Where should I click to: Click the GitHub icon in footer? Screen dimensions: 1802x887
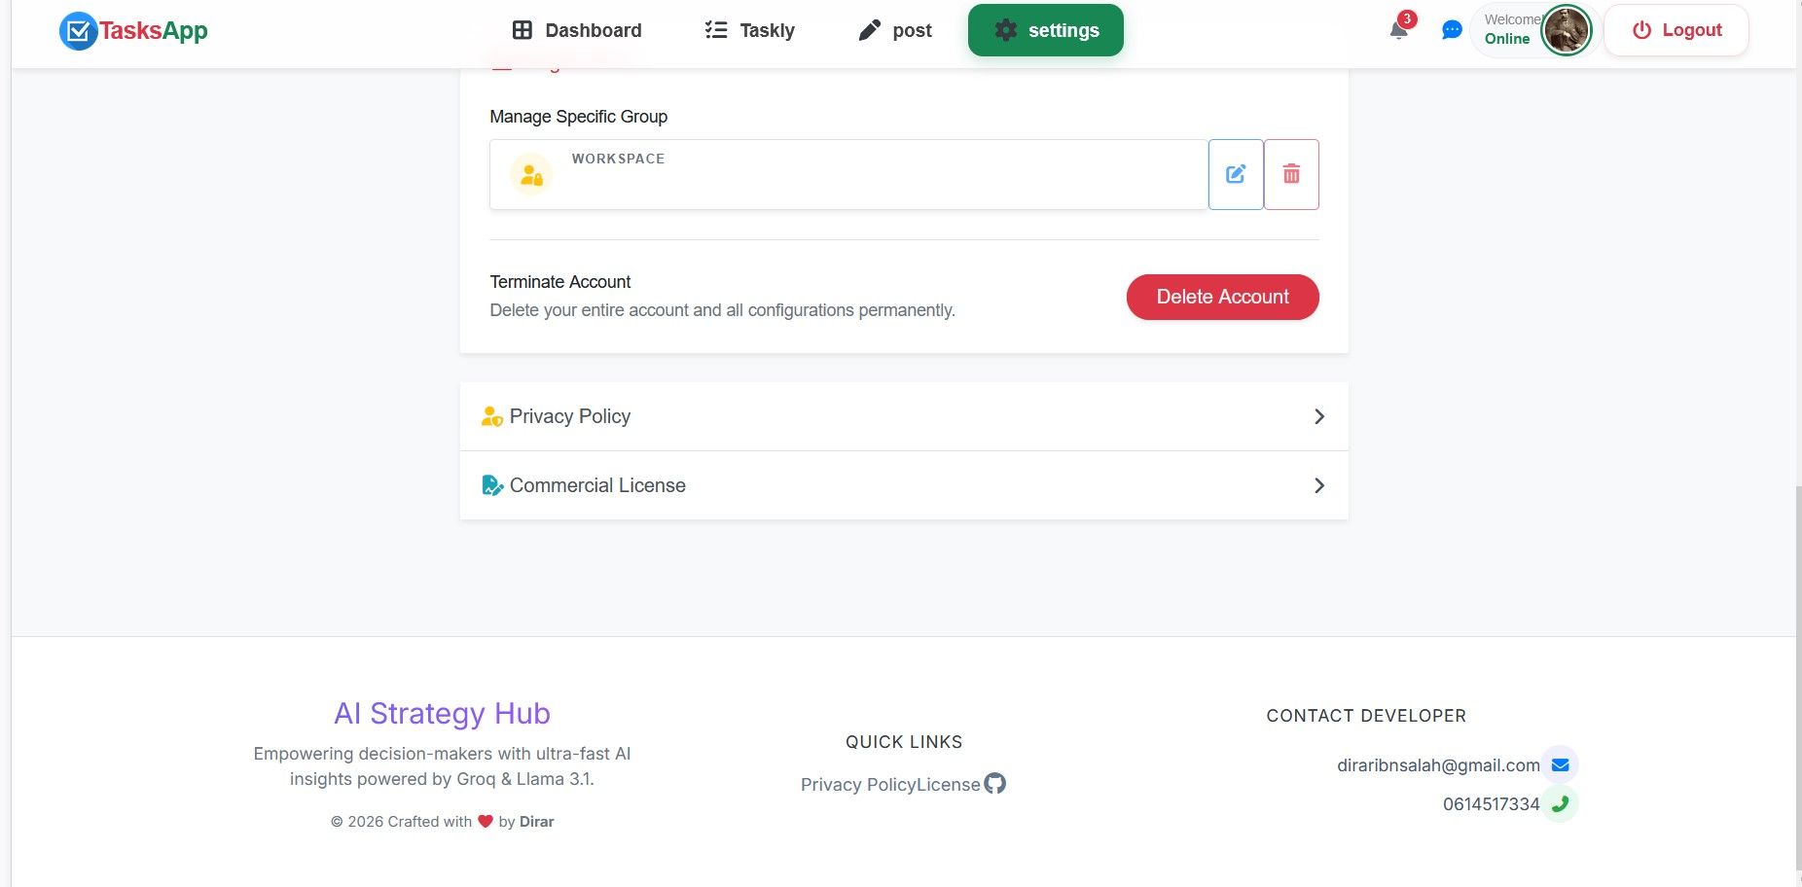coord(994,783)
